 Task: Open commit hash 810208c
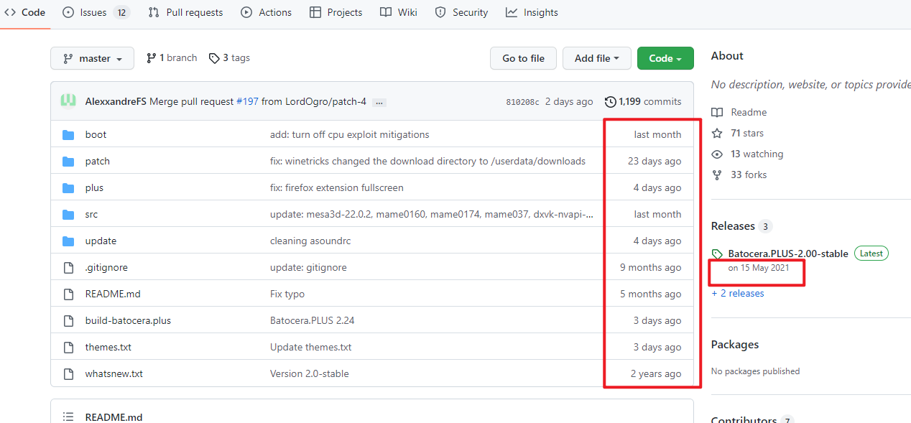(522, 102)
